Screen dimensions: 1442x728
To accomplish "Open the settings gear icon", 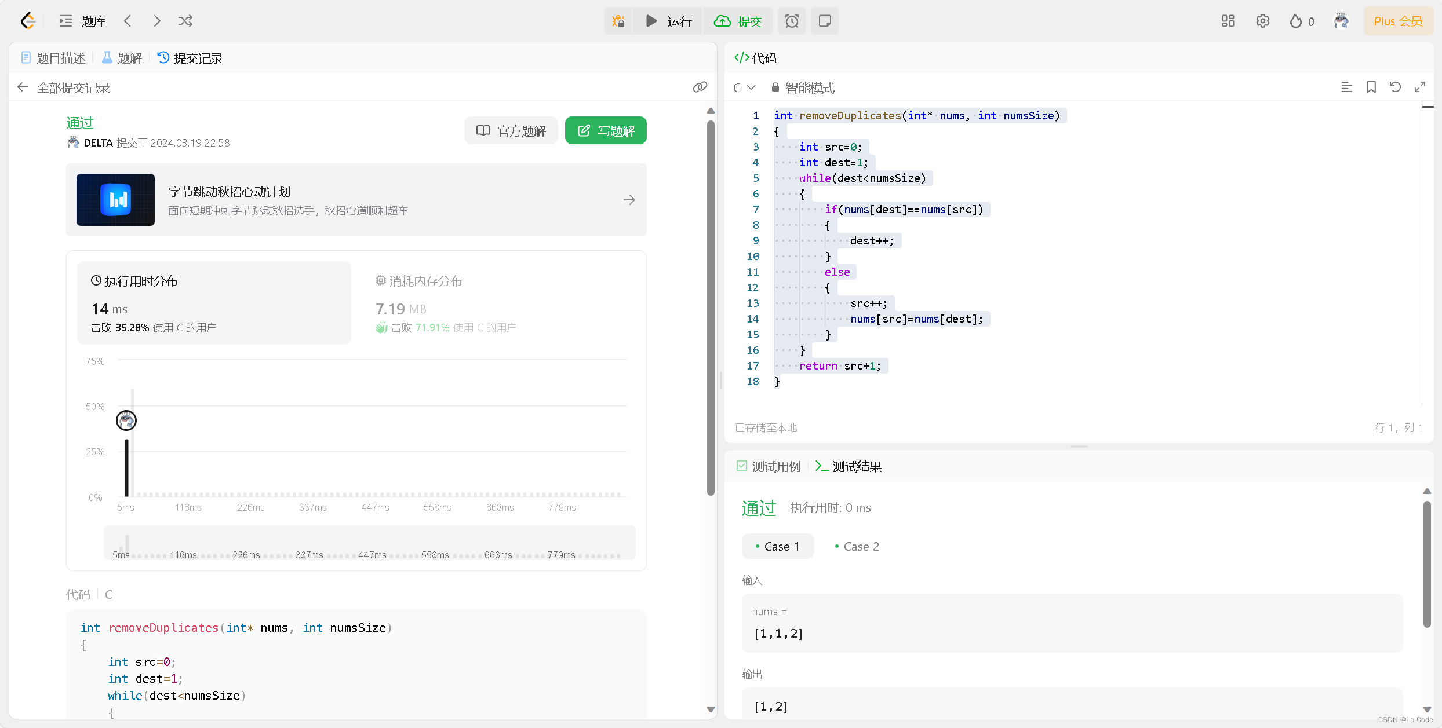I will point(1262,21).
